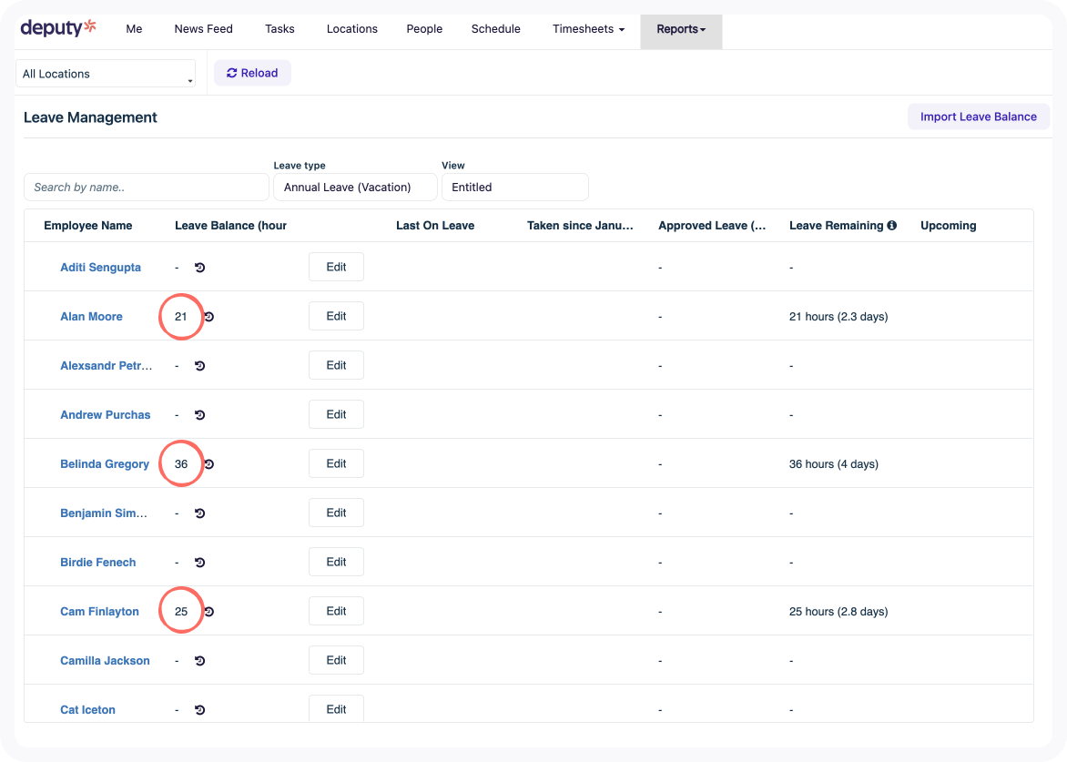This screenshot has width=1067, height=762.
Task: Edit leave balance for Aditi Sengupta
Action: point(336,267)
